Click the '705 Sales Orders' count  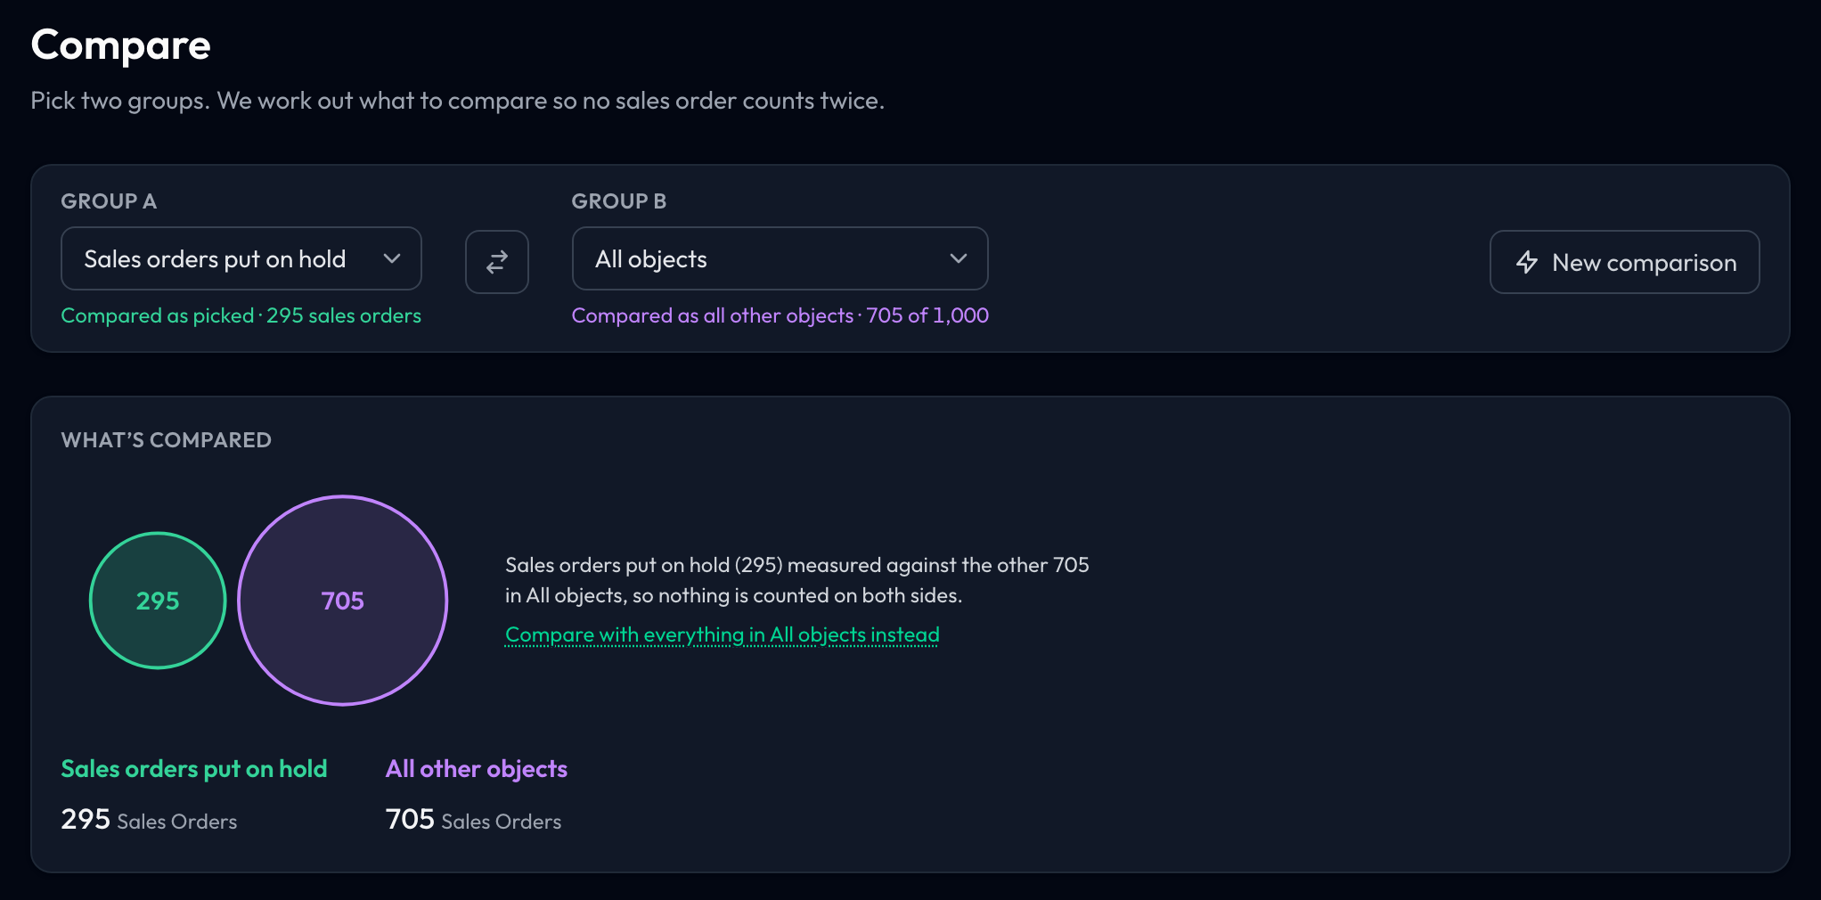click(473, 820)
